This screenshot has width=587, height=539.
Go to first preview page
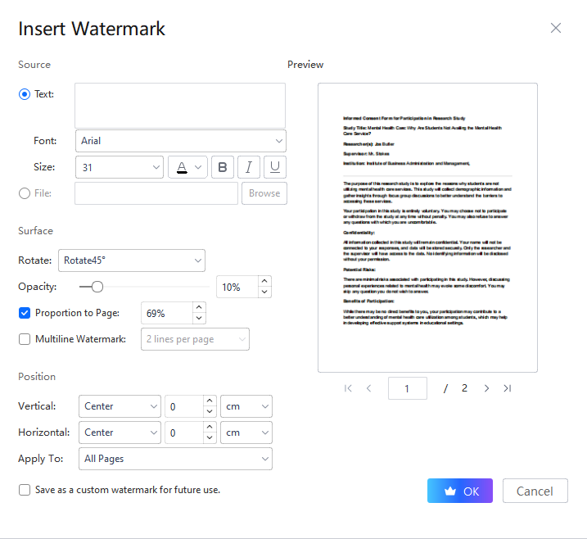point(348,388)
